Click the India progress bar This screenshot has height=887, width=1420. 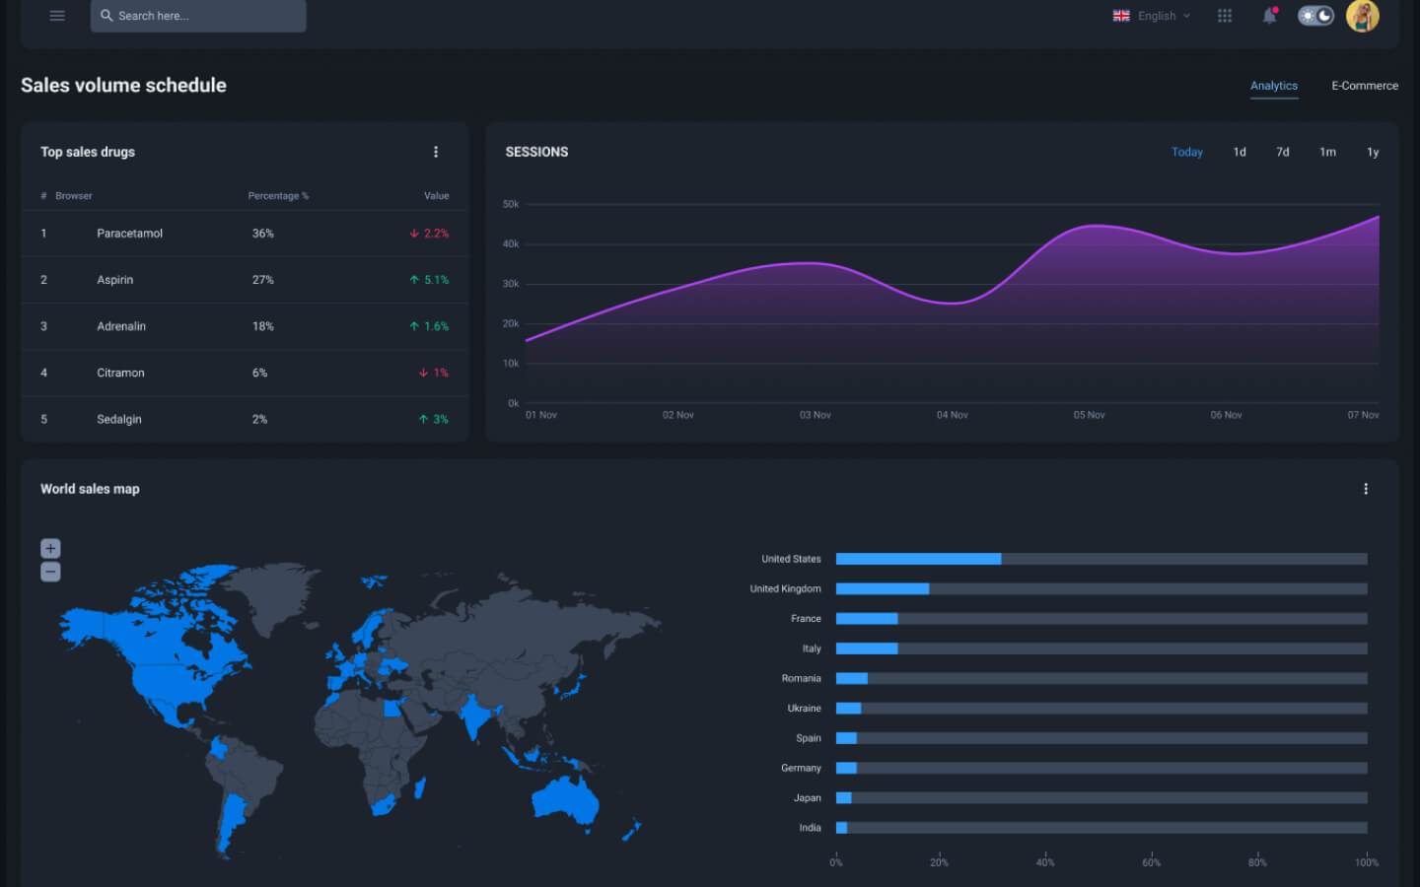click(1101, 828)
